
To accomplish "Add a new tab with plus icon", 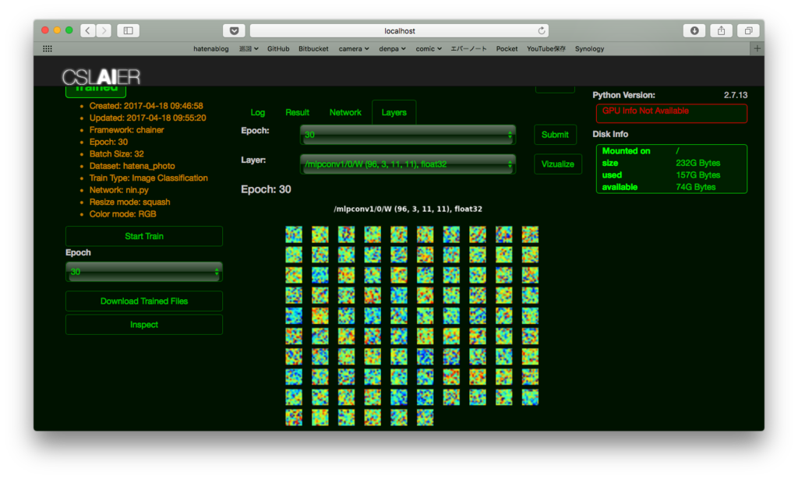I will click(x=757, y=49).
